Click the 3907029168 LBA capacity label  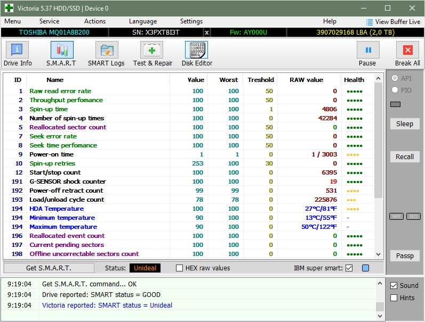(x=355, y=32)
